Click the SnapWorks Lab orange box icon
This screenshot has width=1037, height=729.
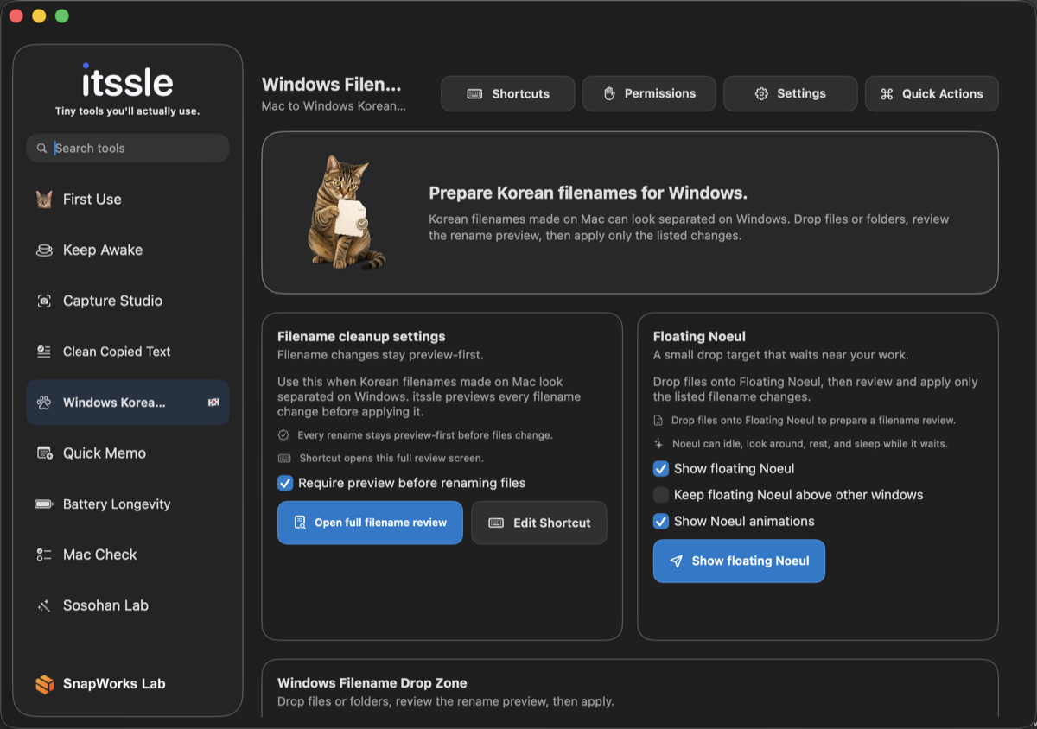click(x=44, y=684)
